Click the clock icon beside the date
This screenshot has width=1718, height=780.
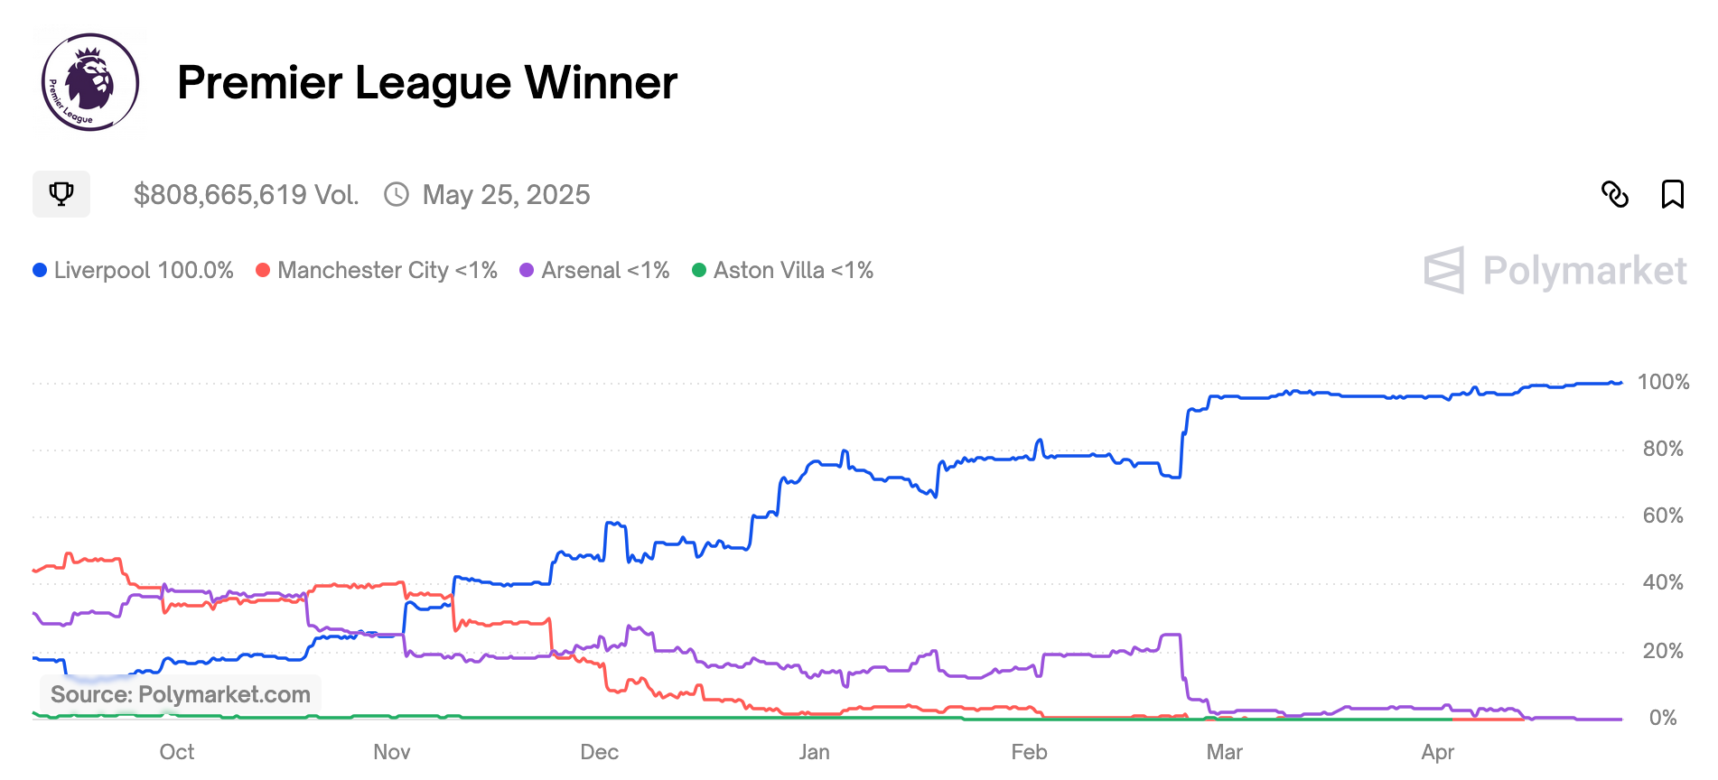[x=397, y=195]
